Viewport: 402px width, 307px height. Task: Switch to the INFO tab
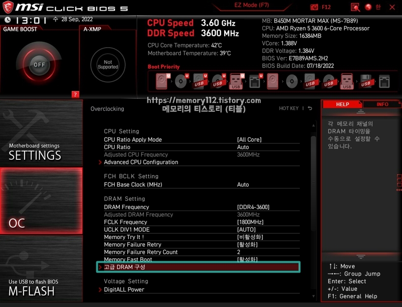point(382,104)
